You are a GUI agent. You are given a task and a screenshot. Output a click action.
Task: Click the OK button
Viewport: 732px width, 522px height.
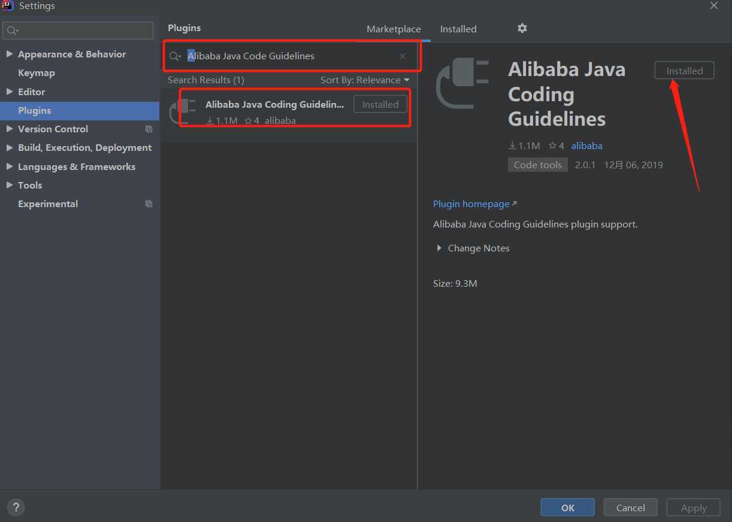tap(567, 508)
